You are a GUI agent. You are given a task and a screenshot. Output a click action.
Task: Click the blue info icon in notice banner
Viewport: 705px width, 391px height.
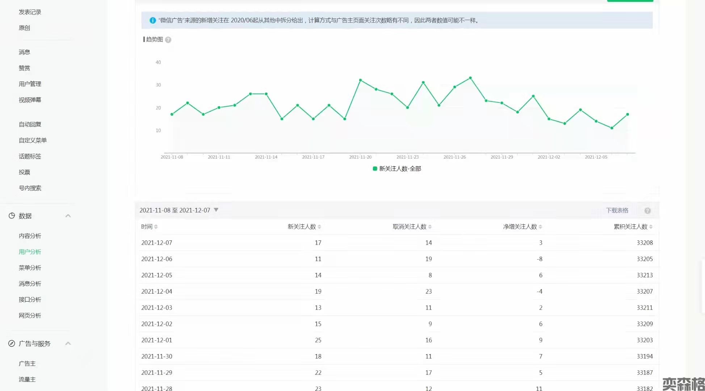[x=153, y=21]
